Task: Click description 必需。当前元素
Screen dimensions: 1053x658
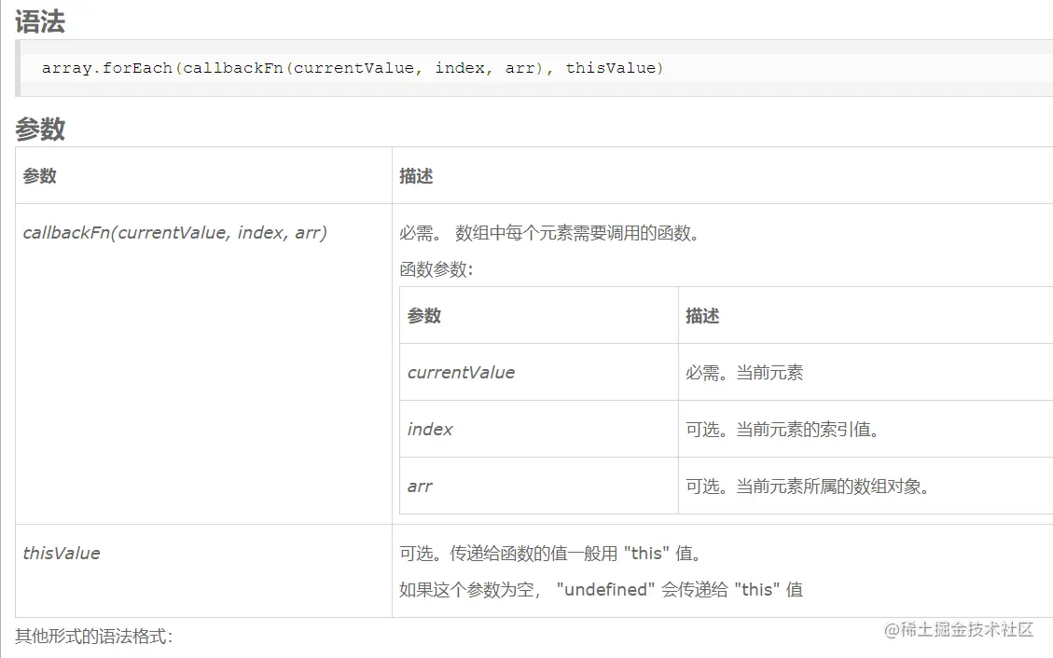Action: click(x=744, y=372)
